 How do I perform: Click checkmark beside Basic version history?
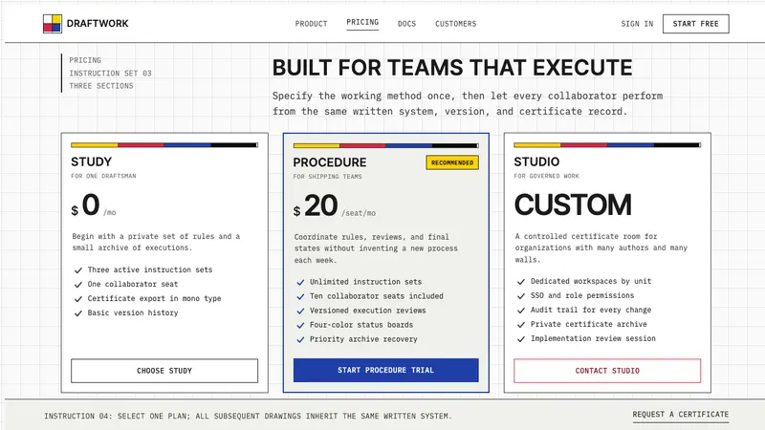point(78,313)
